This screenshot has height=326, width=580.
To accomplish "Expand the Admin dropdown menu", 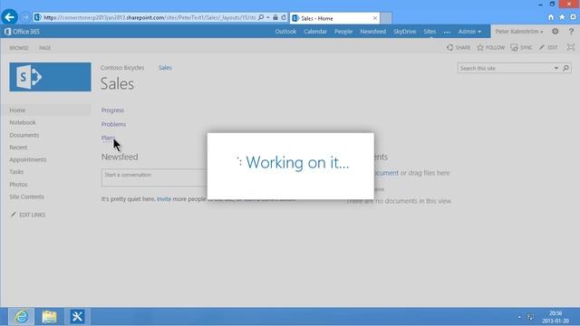I will point(469,32).
